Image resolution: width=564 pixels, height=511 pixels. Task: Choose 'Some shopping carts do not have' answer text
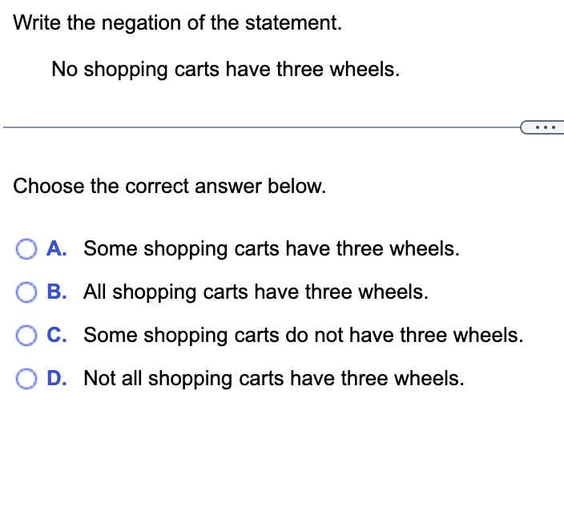(x=303, y=335)
